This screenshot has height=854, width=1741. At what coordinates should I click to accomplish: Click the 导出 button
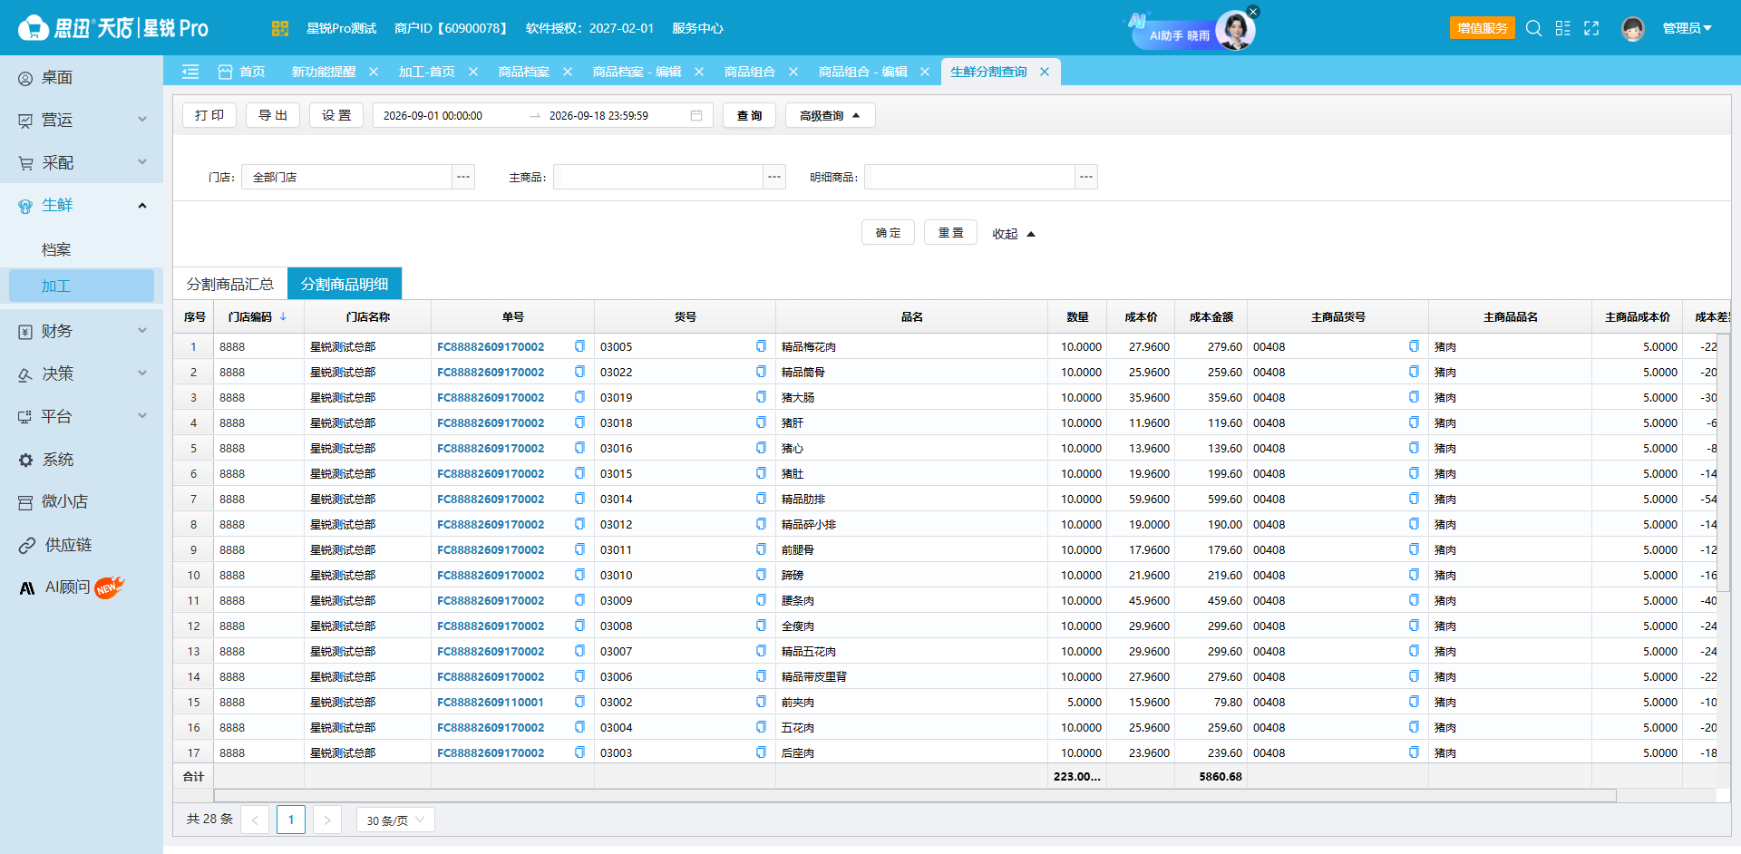[273, 115]
